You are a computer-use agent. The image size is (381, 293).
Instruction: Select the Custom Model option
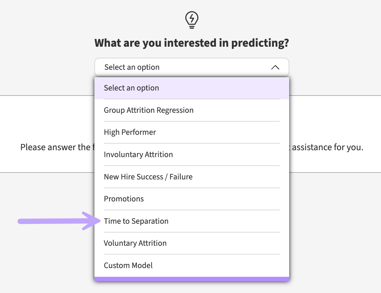point(192,265)
